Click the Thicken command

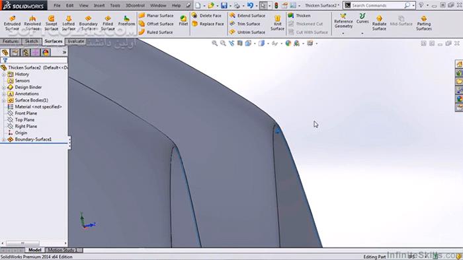click(x=299, y=15)
